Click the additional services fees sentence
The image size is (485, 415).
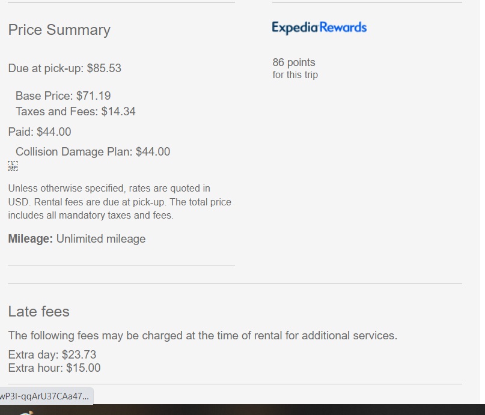203,336
